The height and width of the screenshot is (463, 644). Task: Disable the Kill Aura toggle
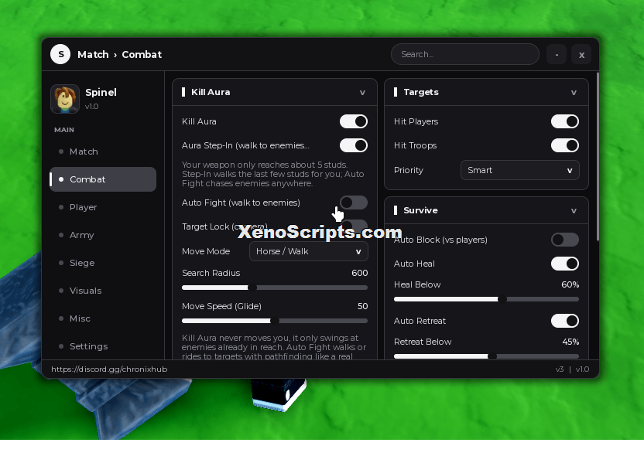tap(354, 121)
